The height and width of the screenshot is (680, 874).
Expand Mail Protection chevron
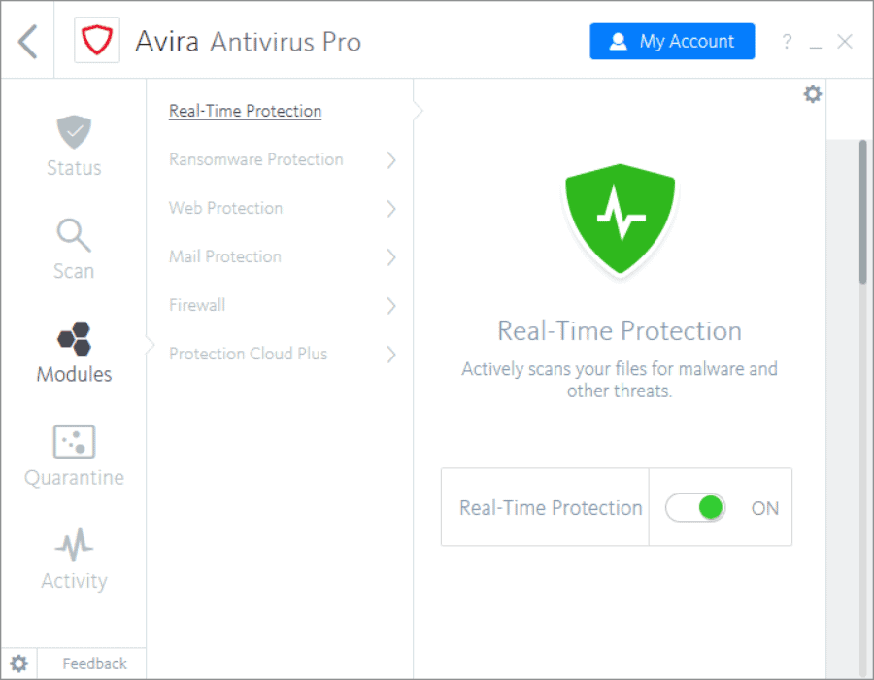click(x=391, y=257)
